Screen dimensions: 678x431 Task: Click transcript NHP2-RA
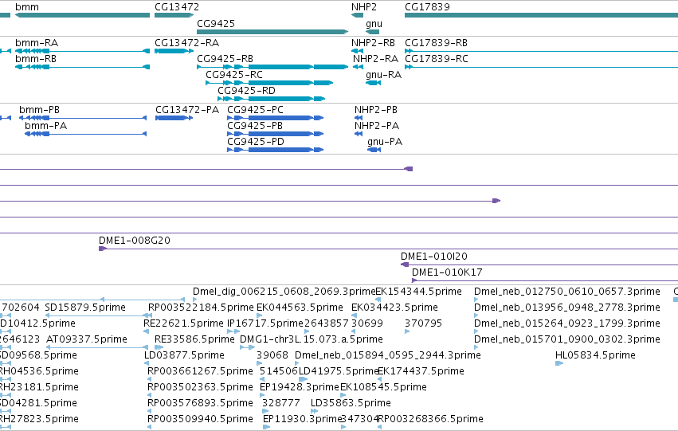(375, 59)
